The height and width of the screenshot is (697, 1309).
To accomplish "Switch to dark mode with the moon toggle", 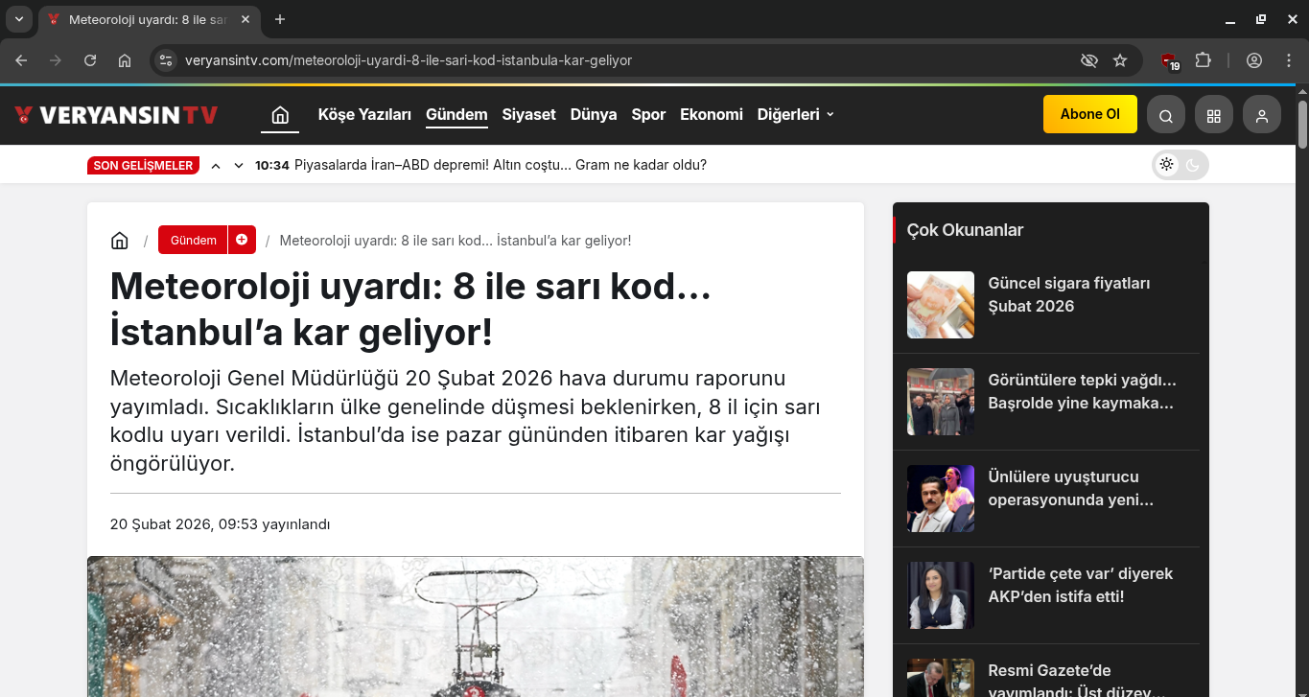I will tap(1193, 164).
